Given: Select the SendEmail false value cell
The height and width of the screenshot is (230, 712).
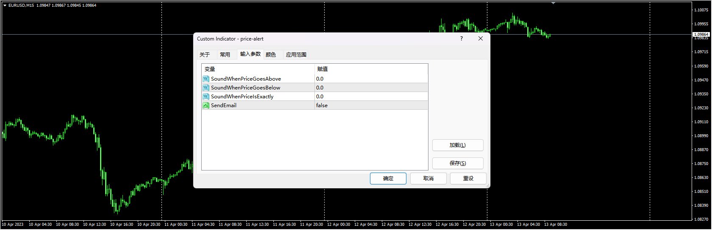Looking at the screenshot, I should 371,106.
